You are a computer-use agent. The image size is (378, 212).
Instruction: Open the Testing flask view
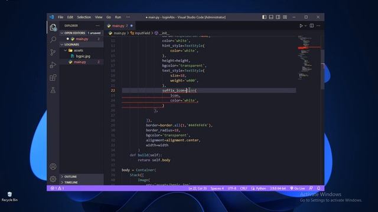point(53,90)
